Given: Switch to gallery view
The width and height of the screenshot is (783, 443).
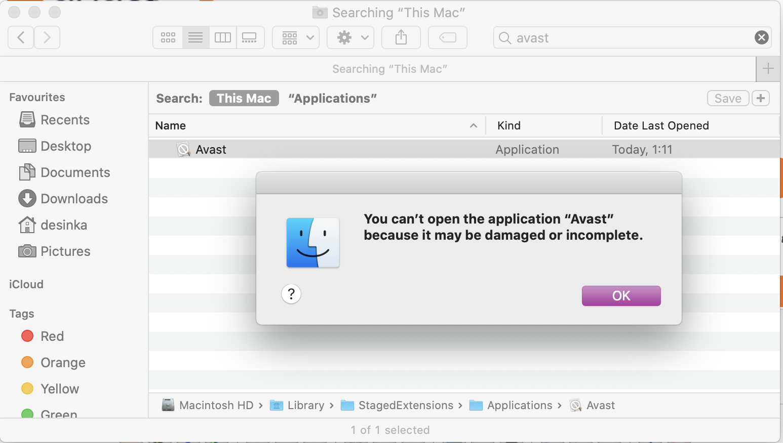Looking at the screenshot, I should click(250, 37).
